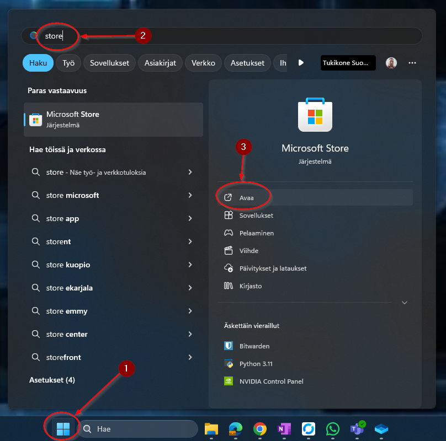Expand chevron next to 'storefront'

coord(190,357)
